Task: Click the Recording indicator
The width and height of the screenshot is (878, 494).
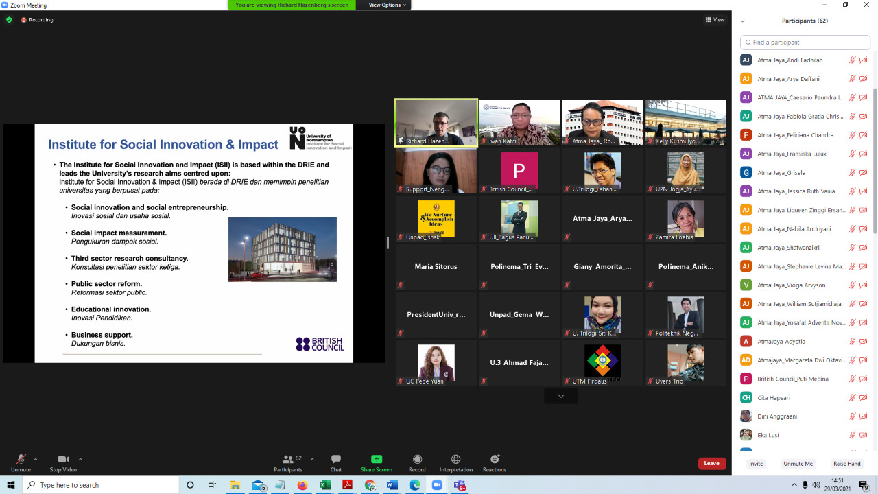Action: pos(37,20)
